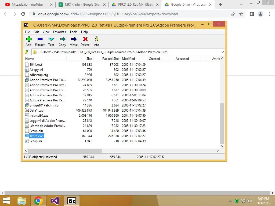Click the Add toolbar icon in 7-Zip
This screenshot has width=275, height=206.
pos(29,39)
